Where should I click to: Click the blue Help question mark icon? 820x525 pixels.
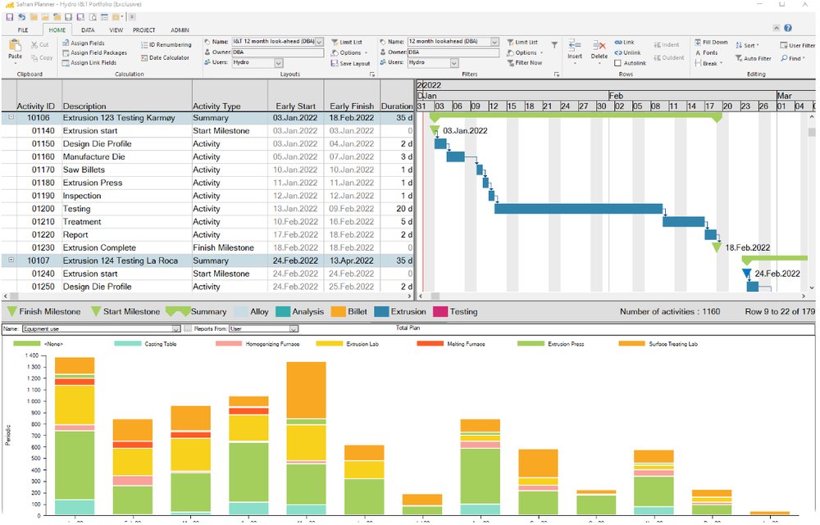tap(788, 28)
